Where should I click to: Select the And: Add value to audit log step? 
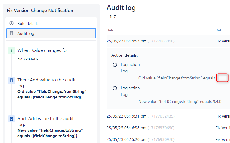pos(46,119)
